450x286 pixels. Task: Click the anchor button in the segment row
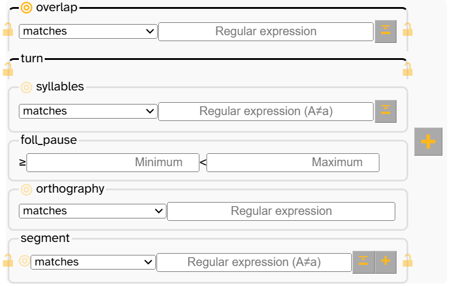tap(364, 262)
